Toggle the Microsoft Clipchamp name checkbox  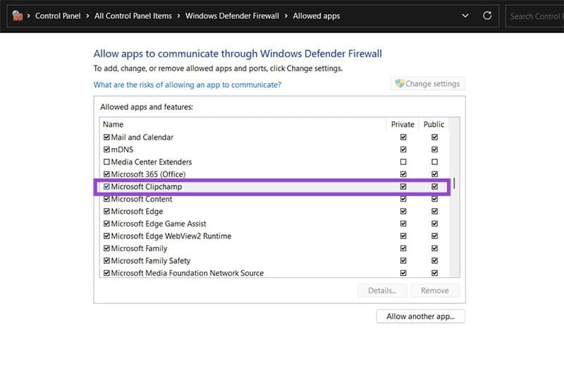[106, 186]
